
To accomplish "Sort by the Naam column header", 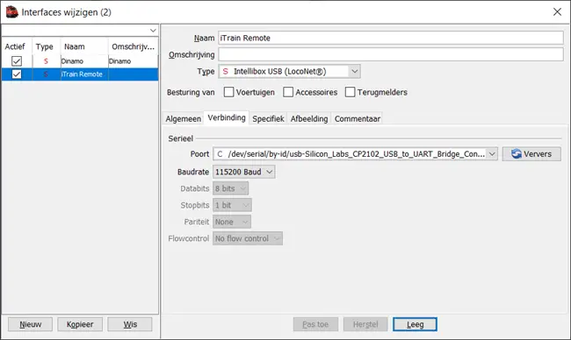I will click(x=84, y=46).
